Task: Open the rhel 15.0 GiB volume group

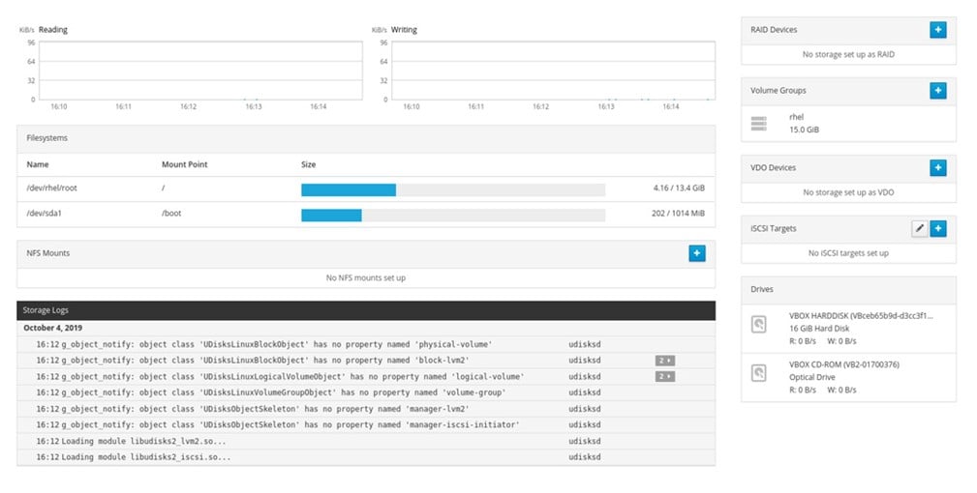Action: [x=805, y=123]
